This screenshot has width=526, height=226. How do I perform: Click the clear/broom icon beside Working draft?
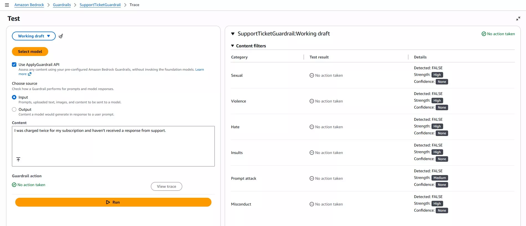click(x=61, y=36)
